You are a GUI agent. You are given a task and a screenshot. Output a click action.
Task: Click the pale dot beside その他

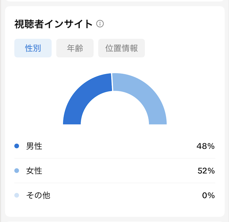click(17, 195)
